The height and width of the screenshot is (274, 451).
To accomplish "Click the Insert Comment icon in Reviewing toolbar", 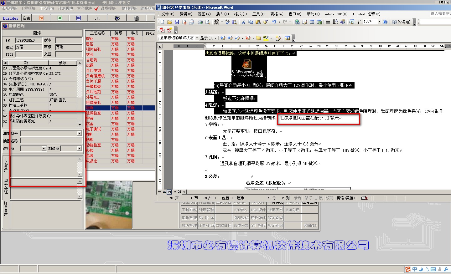I will click(258, 38).
